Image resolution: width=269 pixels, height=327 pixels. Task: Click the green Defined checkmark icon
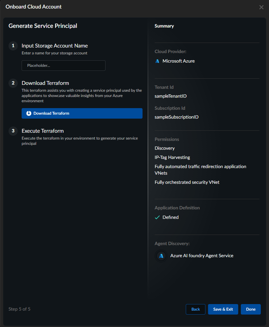point(157,217)
